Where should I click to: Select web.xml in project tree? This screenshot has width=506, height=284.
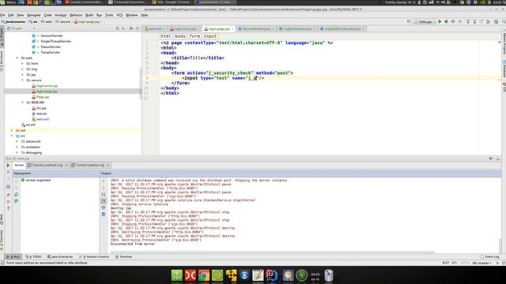point(40,119)
